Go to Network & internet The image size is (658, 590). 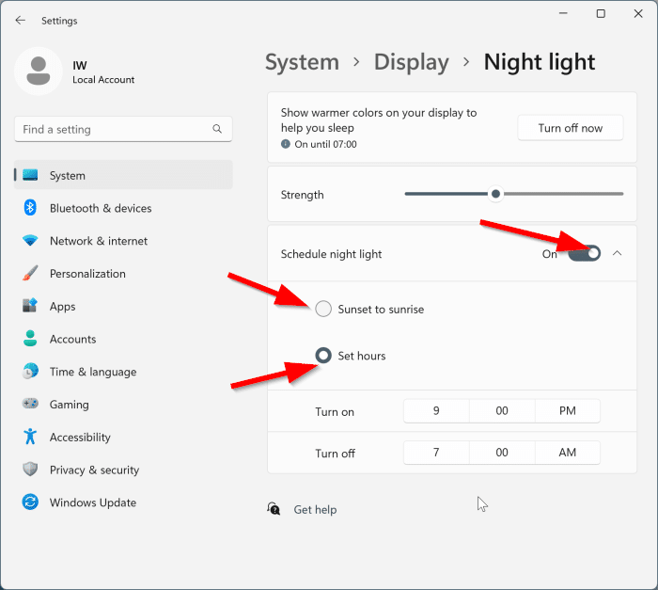123,240
